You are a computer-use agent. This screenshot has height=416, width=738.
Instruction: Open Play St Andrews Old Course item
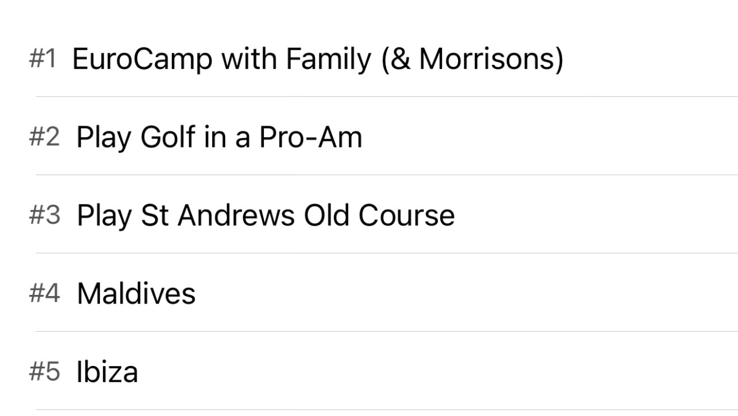click(x=369, y=215)
